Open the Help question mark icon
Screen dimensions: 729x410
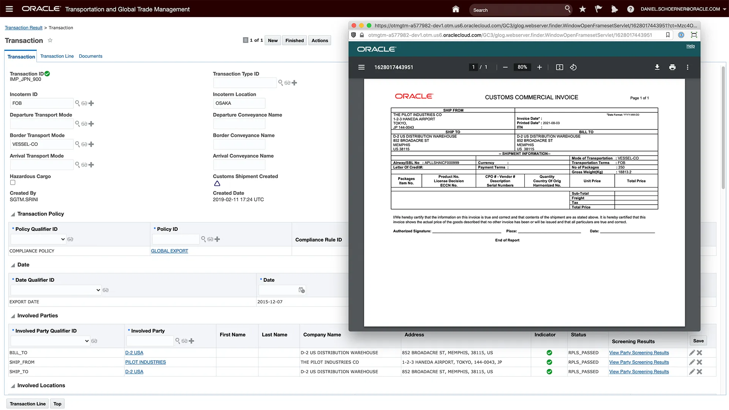click(x=630, y=9)
